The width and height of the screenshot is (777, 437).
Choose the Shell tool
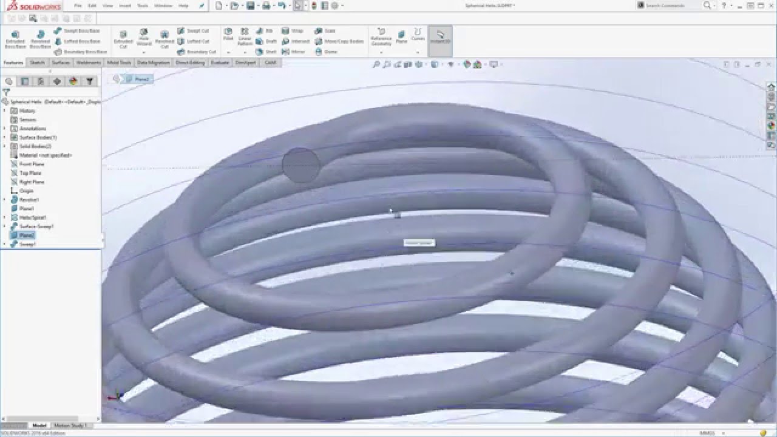click(x=266, y=52)
